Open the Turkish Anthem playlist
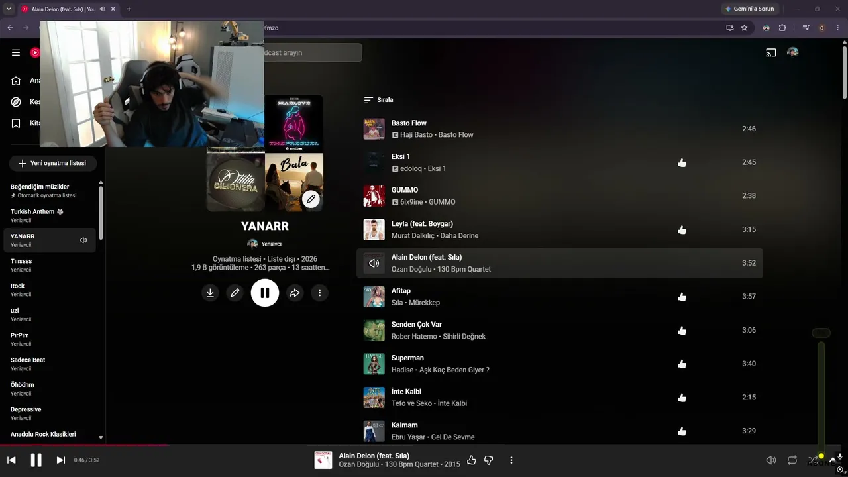Viewport: 848px width, 477px height. click(50, 215)
